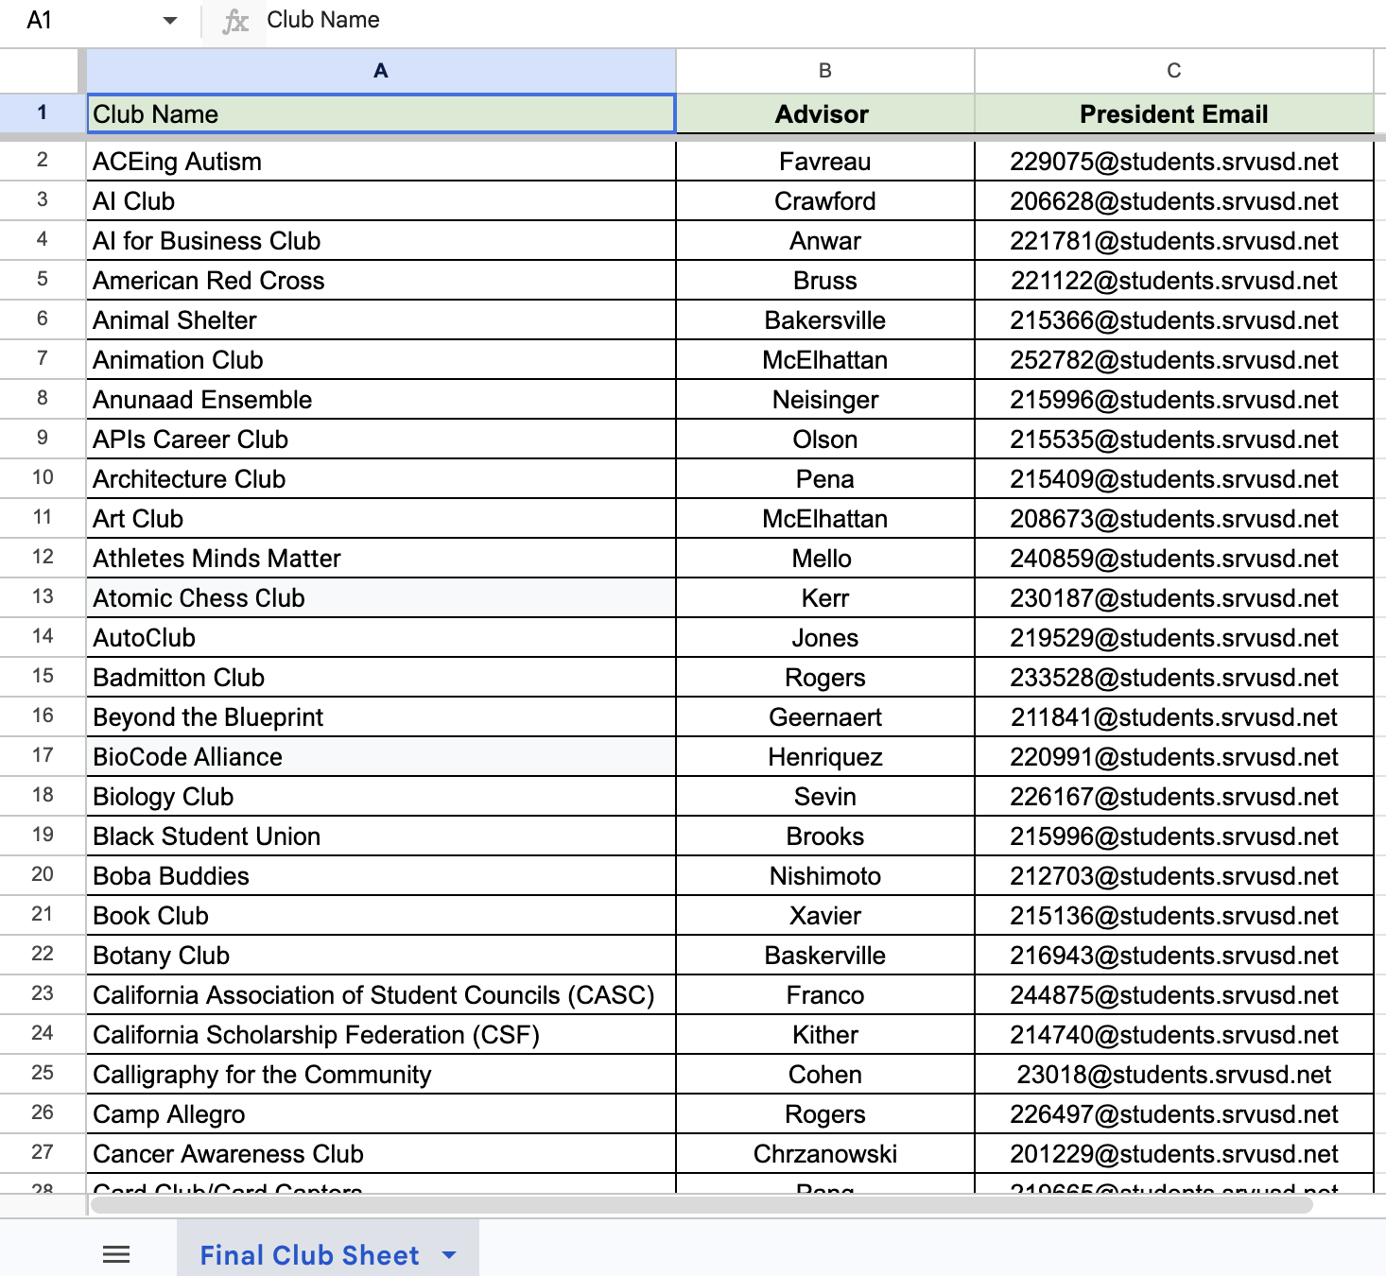Select the Chrzanowski advisor cell
The width and height of the screenshot is (1386, 1276).
[x=825, y=1154]
